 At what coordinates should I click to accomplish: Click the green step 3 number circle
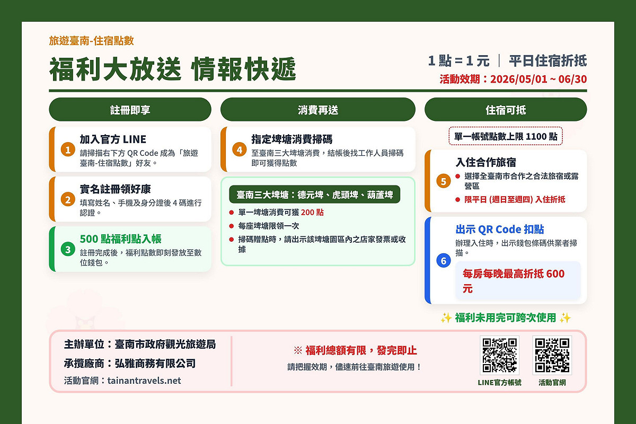(68, 249)
